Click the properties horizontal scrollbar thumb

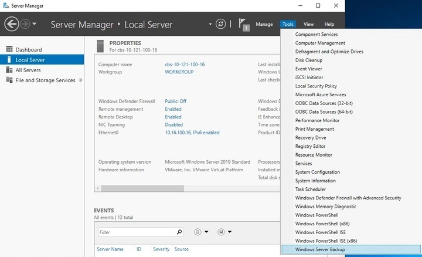[x=142, y=188]
